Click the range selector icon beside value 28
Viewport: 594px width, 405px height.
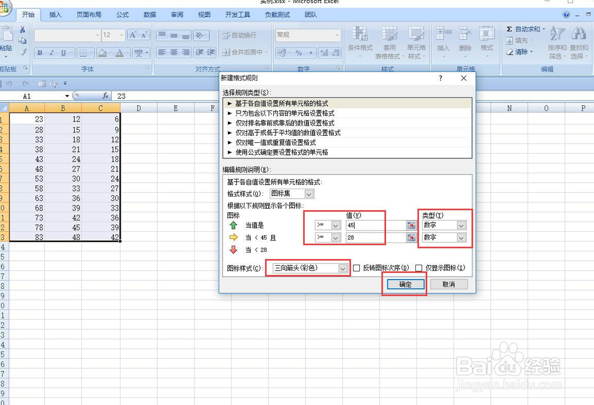(x=411, y=237)
